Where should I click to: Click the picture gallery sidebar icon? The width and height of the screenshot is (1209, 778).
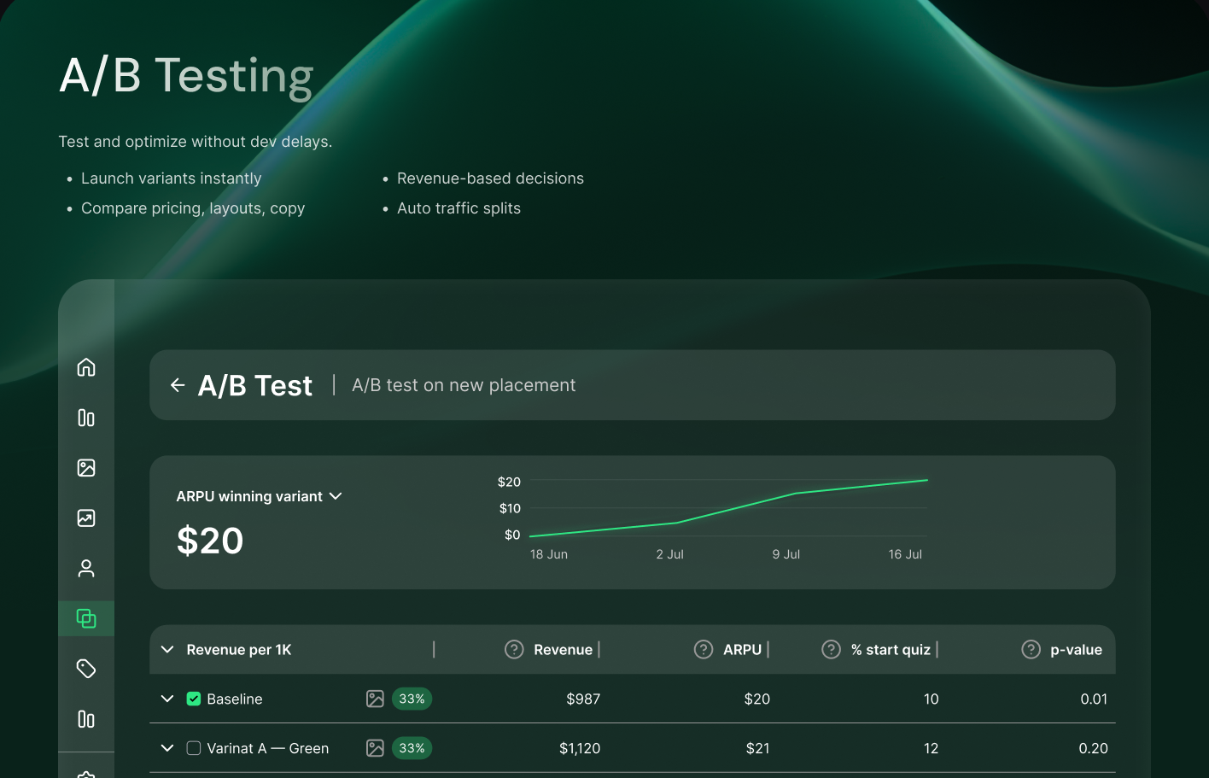click(x=86, y=468)
